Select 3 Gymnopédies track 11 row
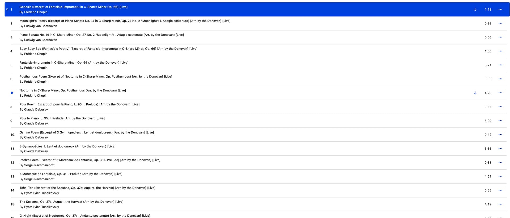The image size is (510, 218). point(67,146)
